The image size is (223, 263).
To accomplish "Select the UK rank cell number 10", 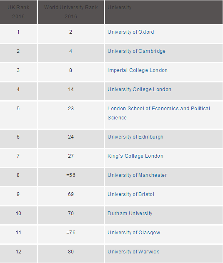I will (18, 215).
